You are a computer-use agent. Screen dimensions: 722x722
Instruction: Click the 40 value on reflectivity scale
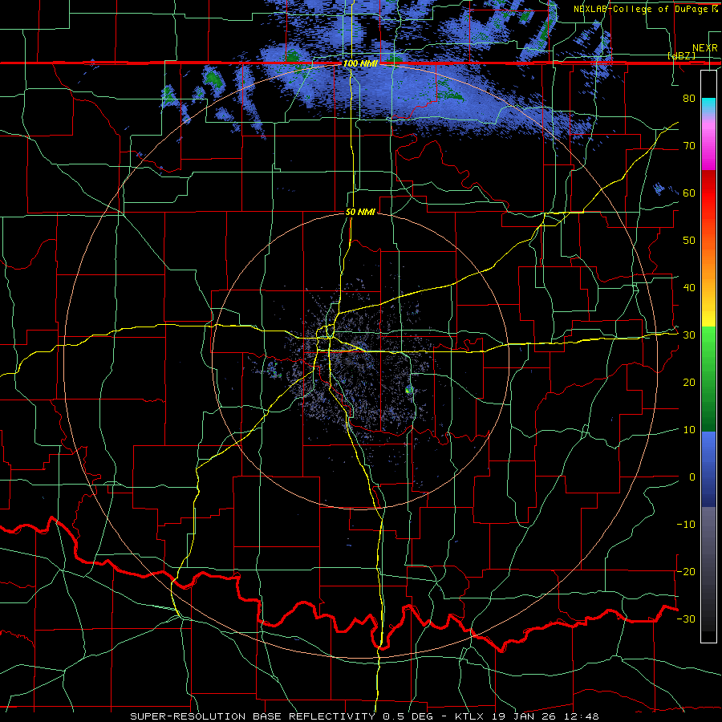[x=689, y=288]
